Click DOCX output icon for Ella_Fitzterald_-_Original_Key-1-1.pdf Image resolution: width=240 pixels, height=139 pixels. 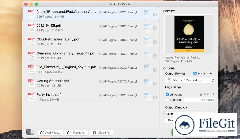(x=147, y=69)
